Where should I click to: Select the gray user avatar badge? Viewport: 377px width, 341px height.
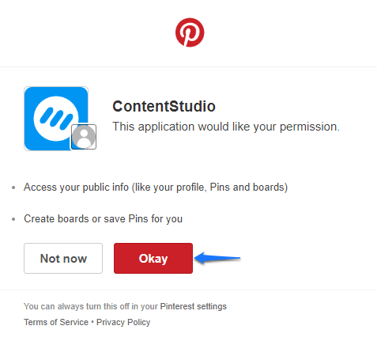point(84,137)
